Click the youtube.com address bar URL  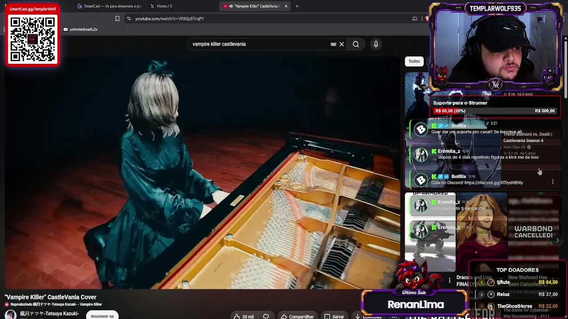pyautogui.click(x=170, y=19)
